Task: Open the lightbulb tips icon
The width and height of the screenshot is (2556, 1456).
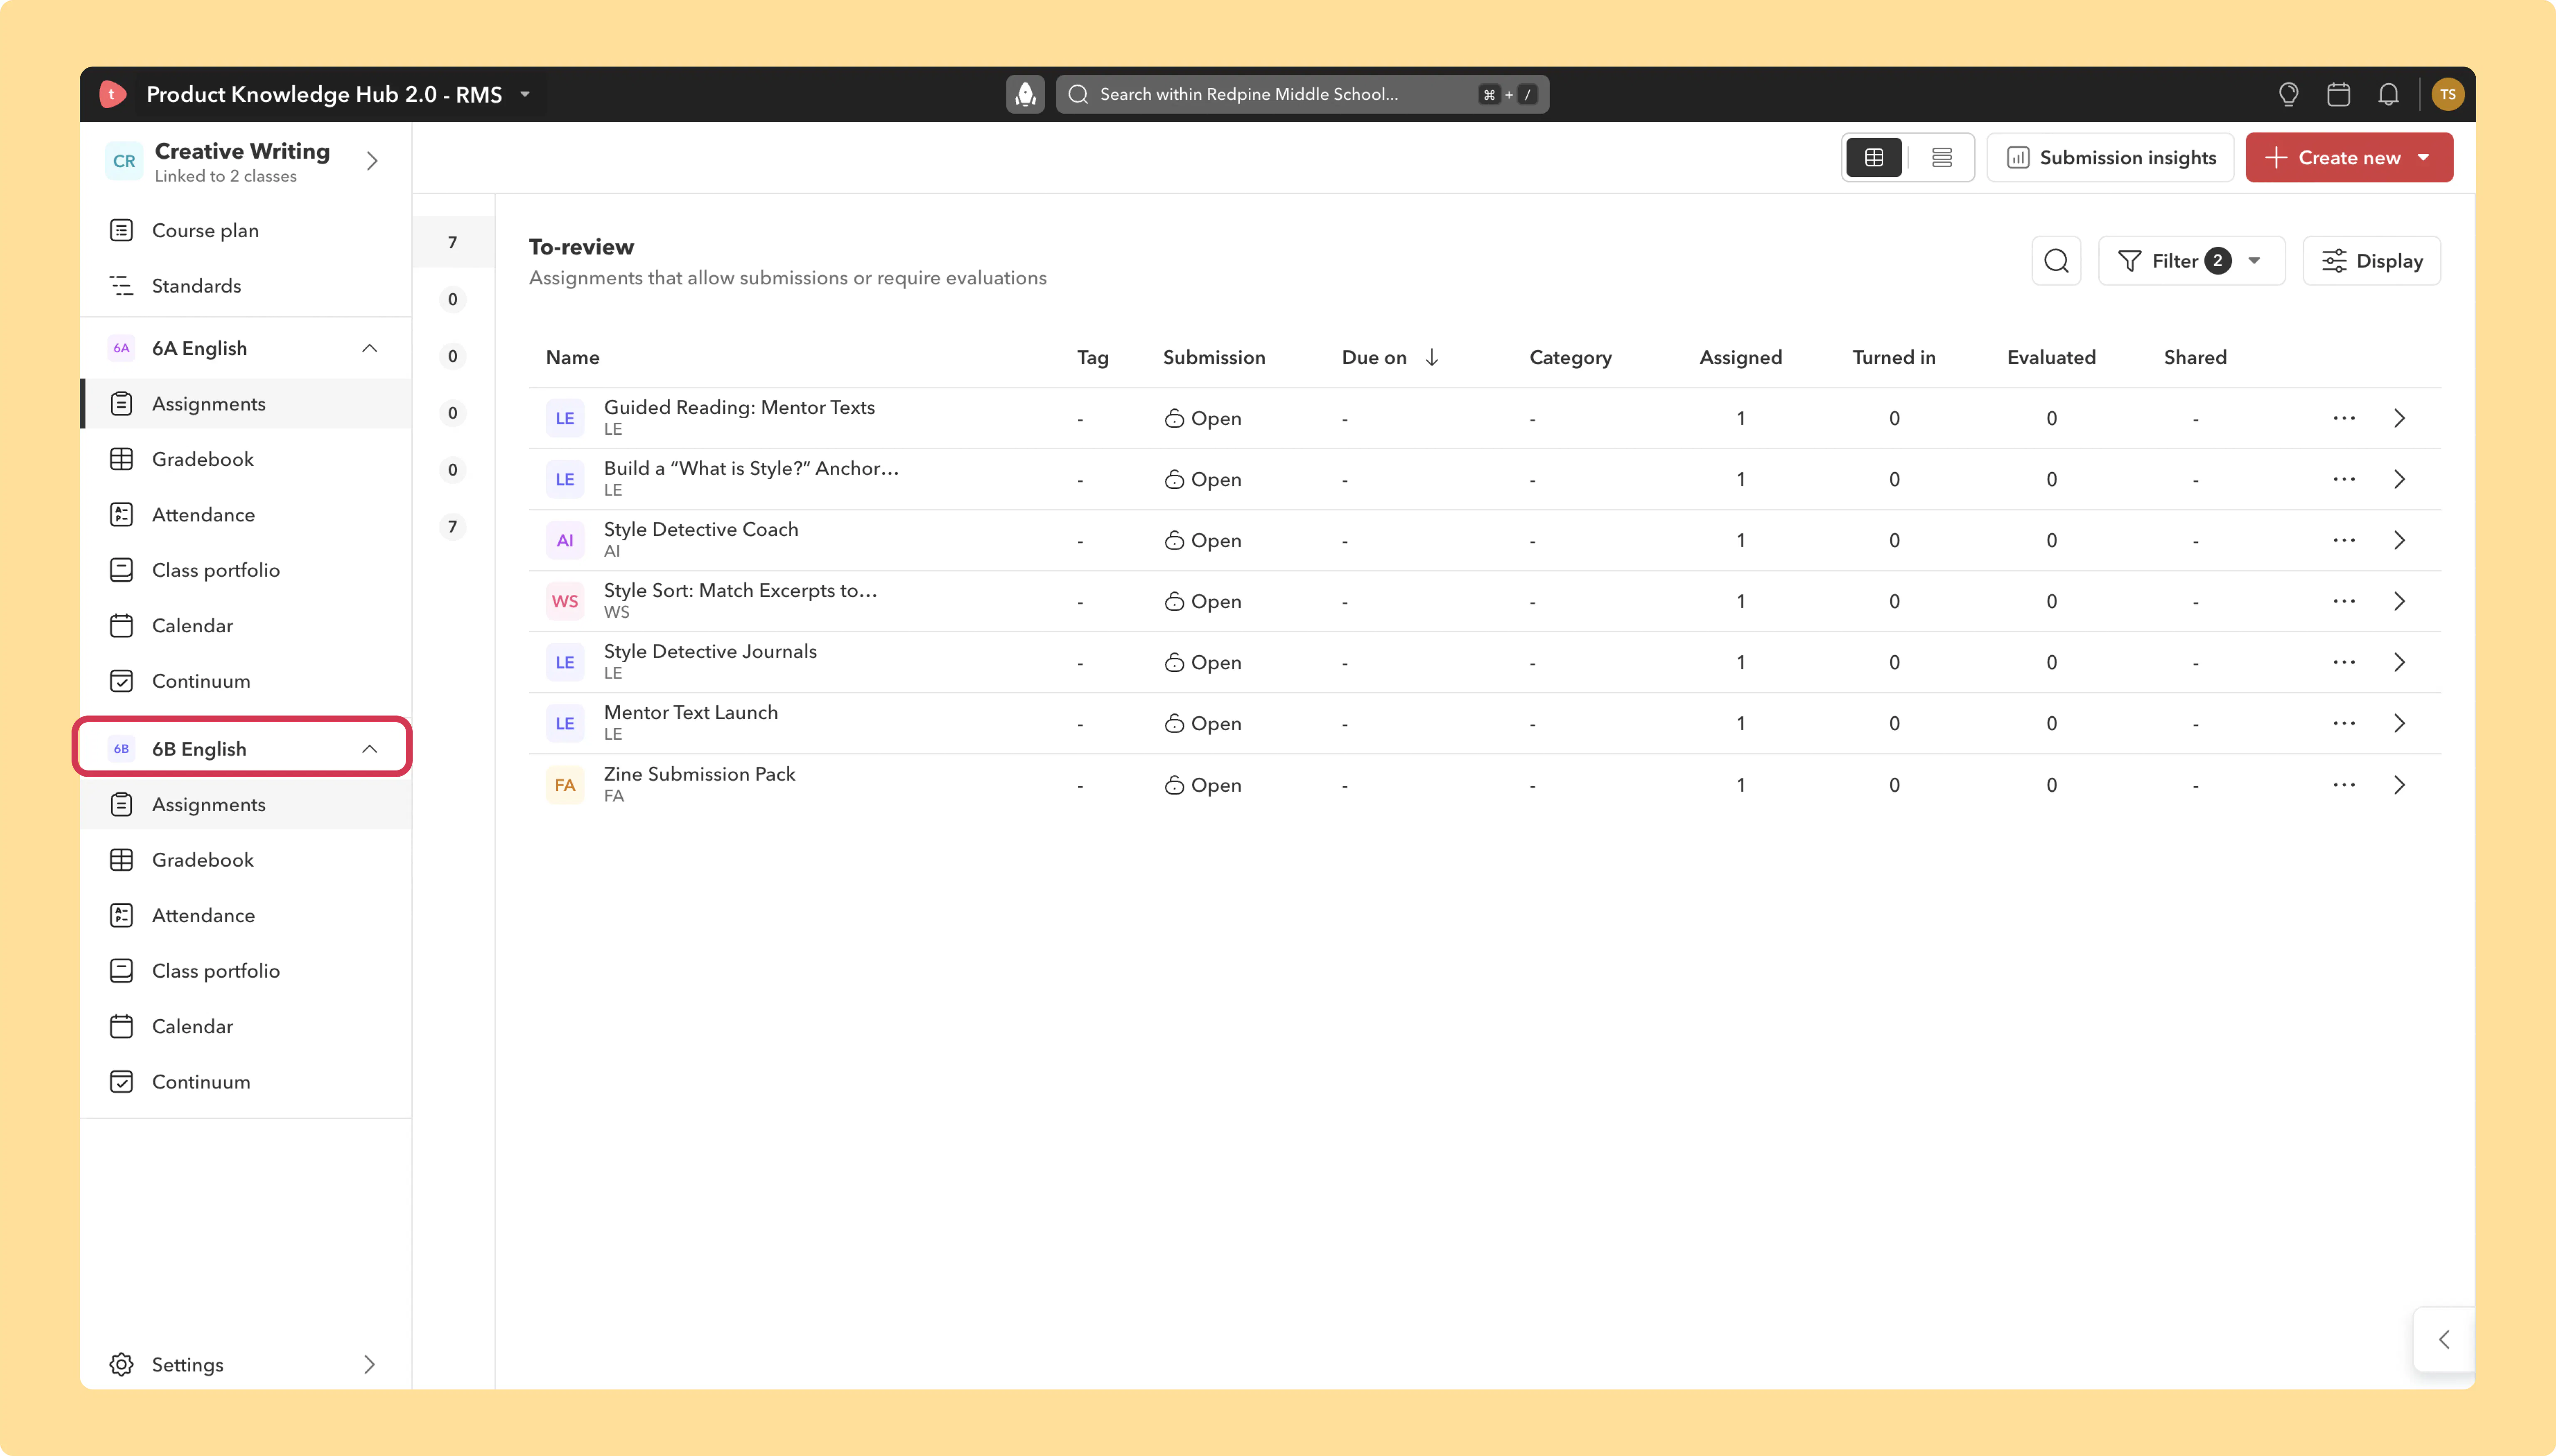Action: click(x=2288, y=94)
